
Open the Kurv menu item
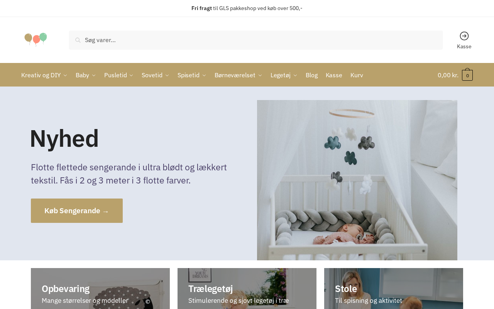[357, 75]
